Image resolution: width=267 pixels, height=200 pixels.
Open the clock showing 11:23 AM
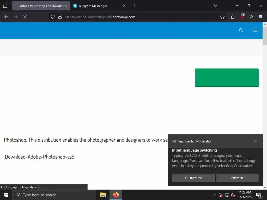245,195
